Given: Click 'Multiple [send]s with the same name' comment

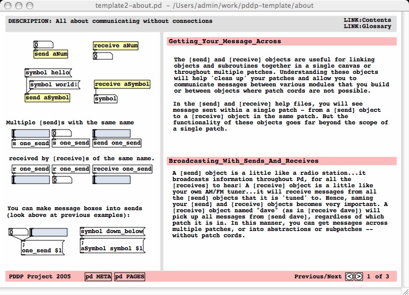Looking at the screenshot, I should click(70, 122).
